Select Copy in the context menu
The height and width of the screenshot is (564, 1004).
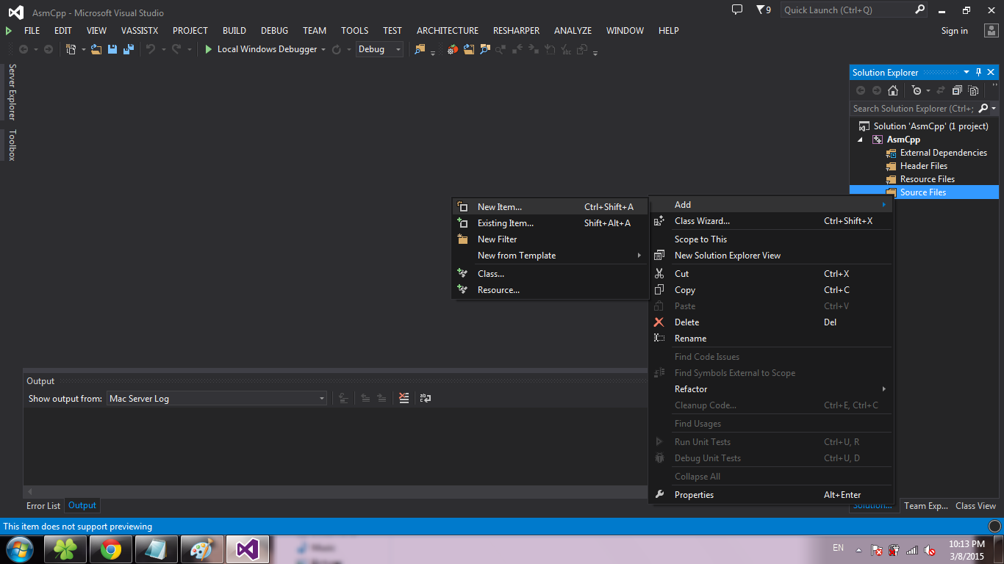[771, 290]
